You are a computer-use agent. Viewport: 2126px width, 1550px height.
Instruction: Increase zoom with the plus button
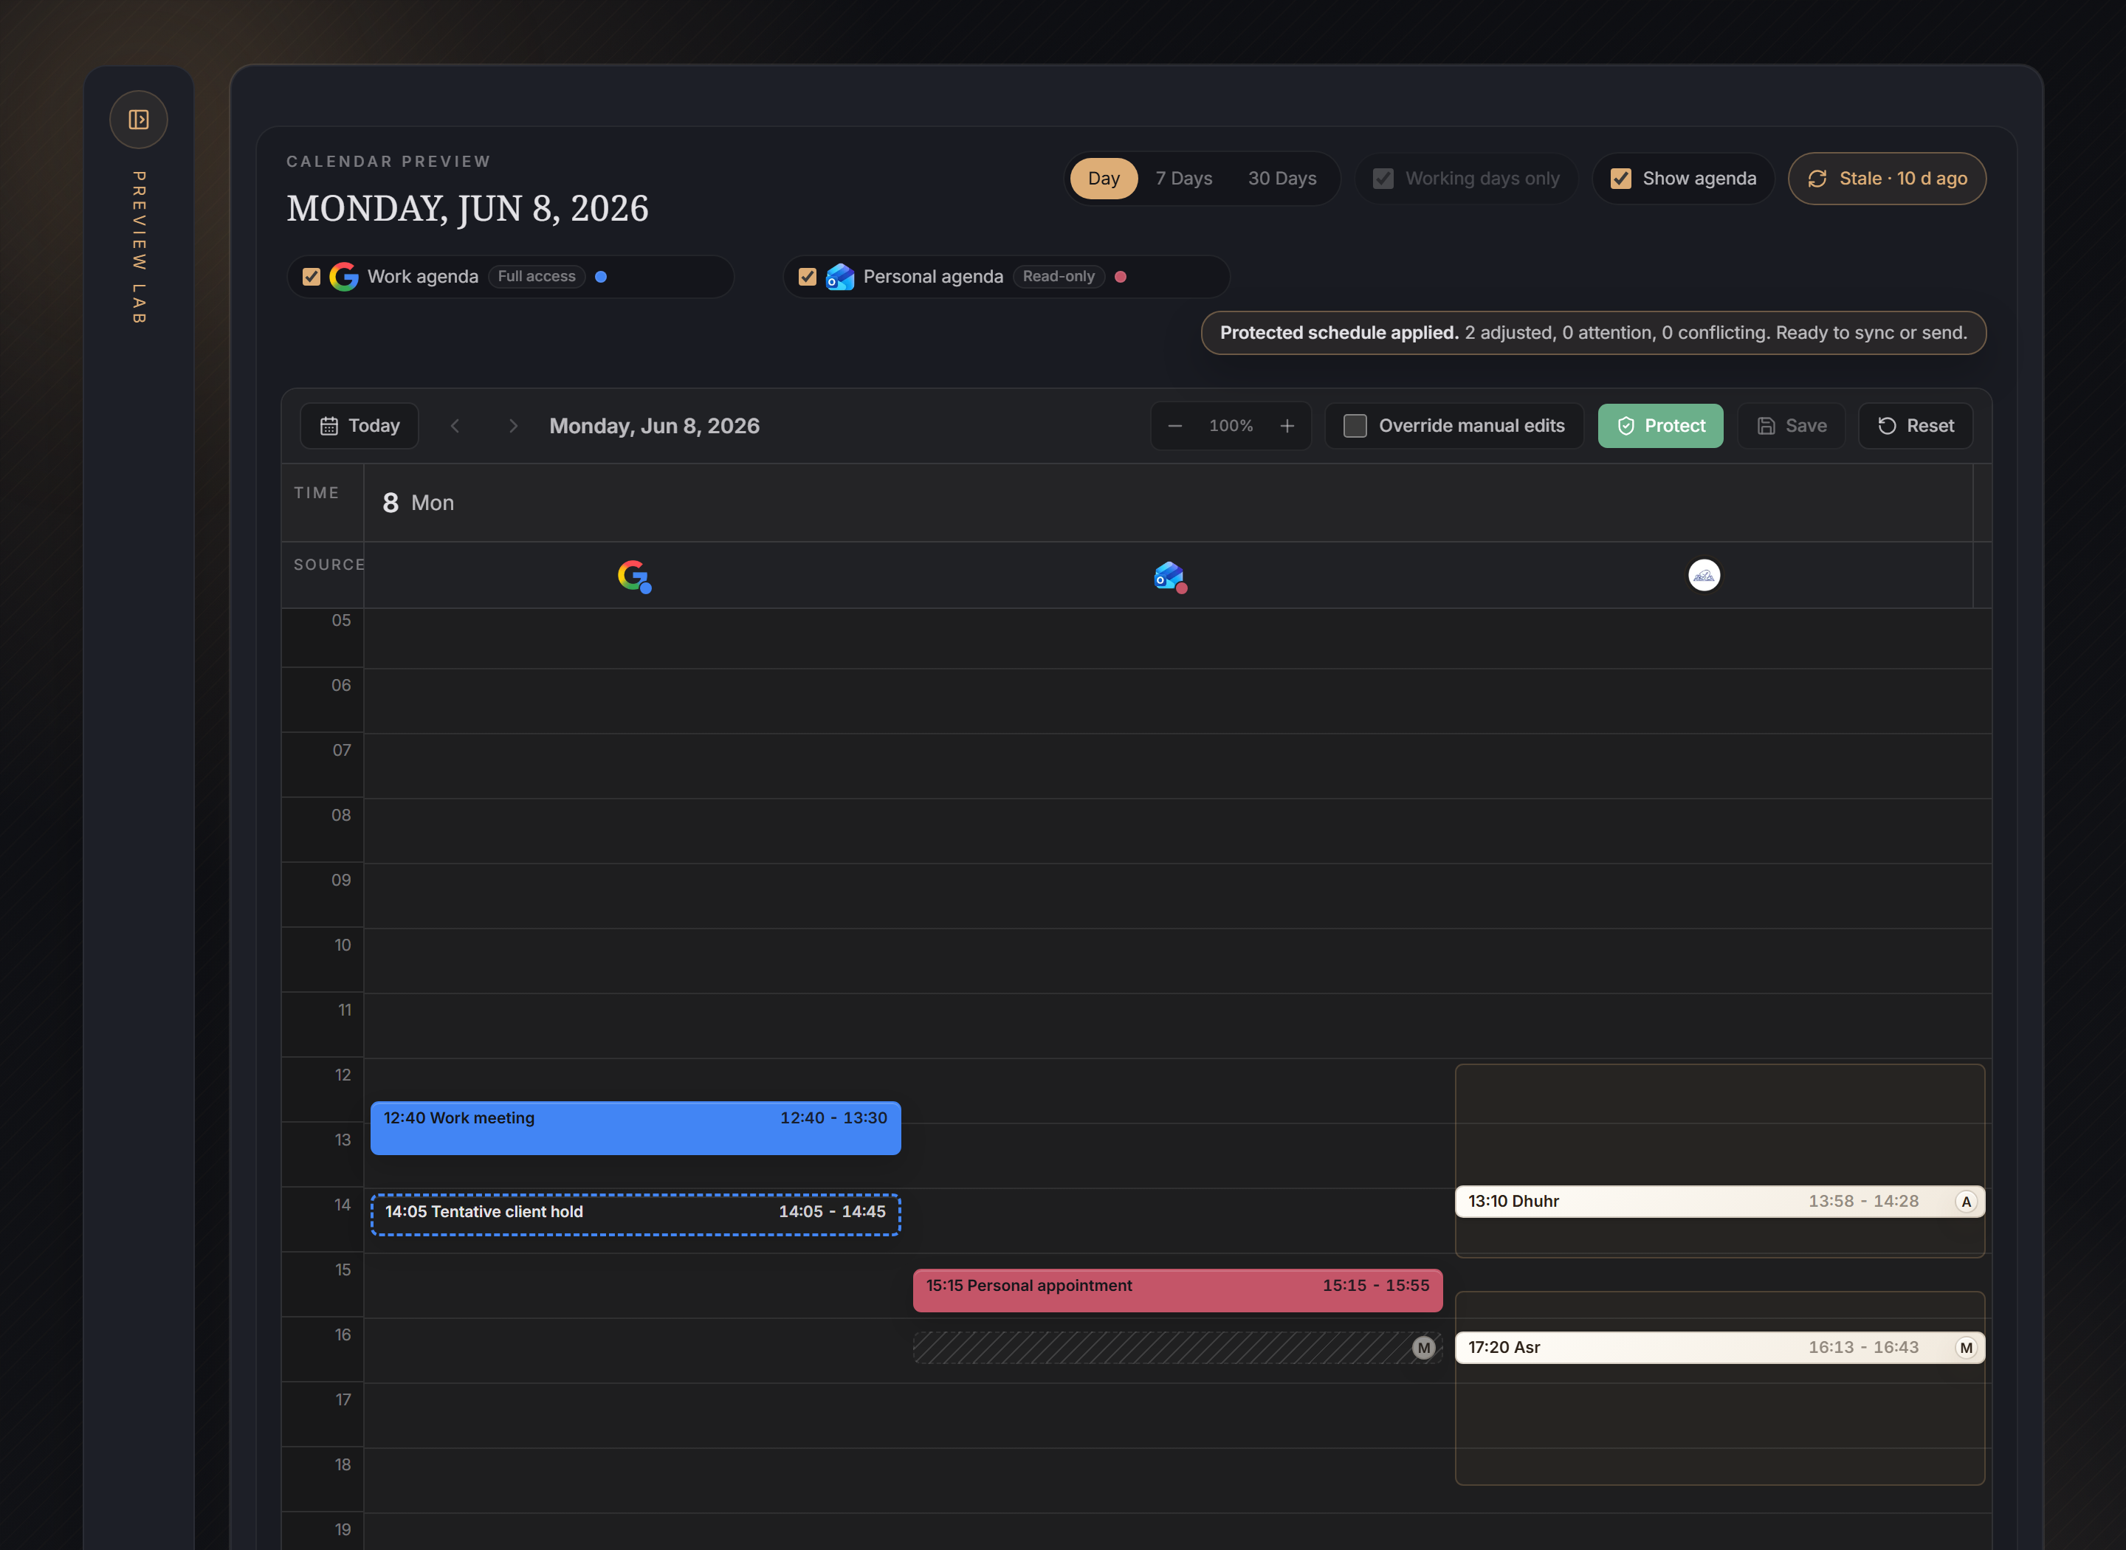tap(1287, 426)
